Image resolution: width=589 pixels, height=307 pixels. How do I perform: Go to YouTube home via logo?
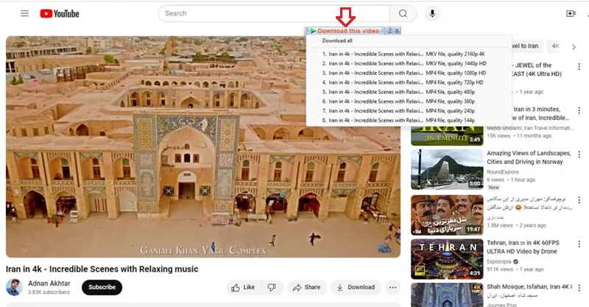coord(60,13)
